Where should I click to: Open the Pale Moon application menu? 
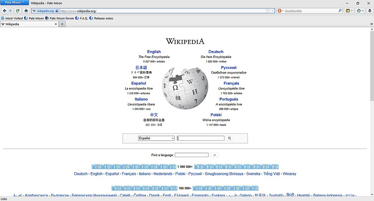pos(15,2)
